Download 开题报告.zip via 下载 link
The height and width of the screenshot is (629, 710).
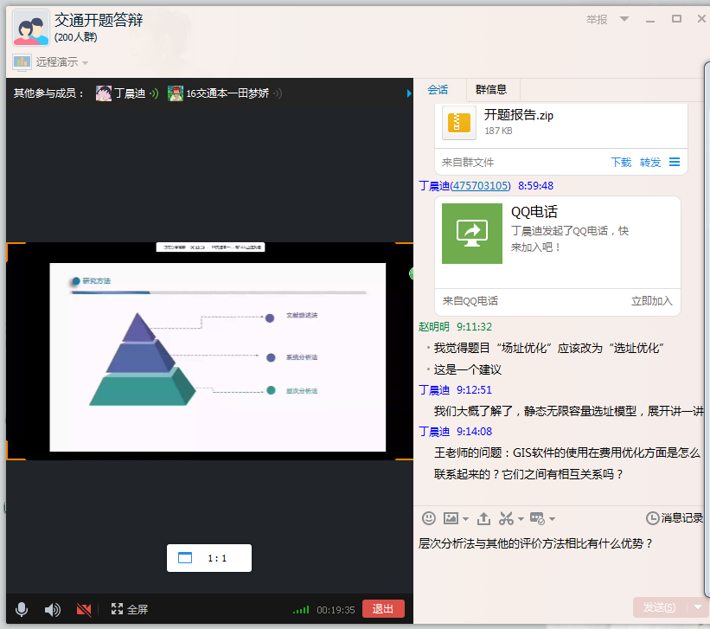[x=621, y=162]
